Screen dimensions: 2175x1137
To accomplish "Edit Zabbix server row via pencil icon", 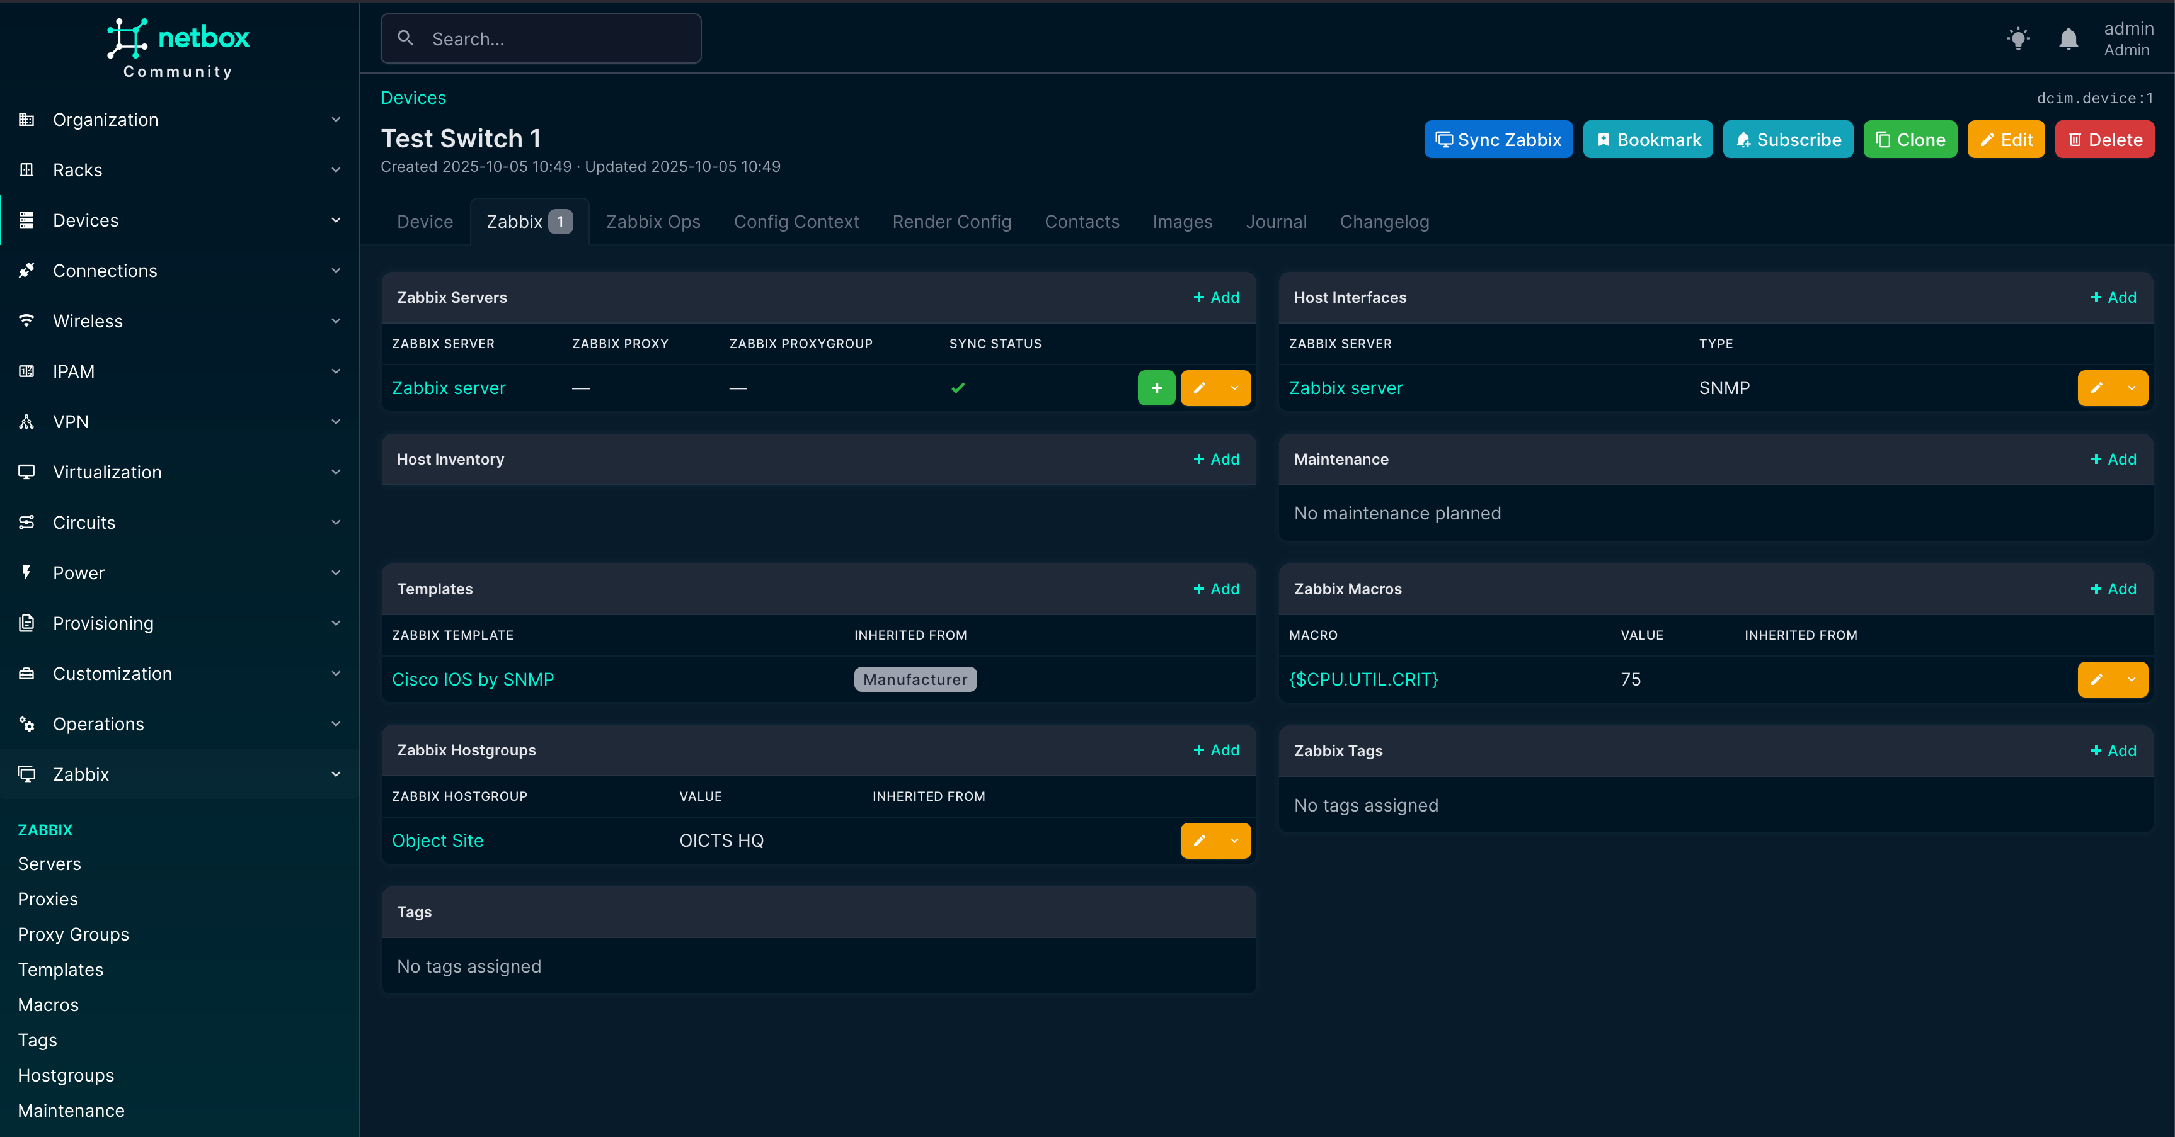I will tap(1199, 388).
